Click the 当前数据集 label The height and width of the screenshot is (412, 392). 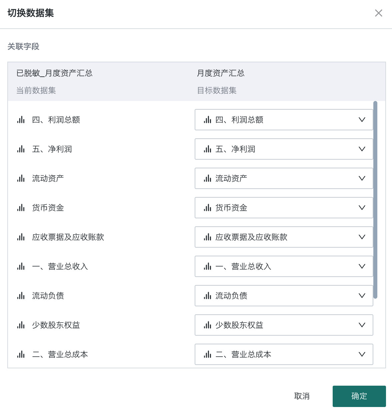[36, 90]
